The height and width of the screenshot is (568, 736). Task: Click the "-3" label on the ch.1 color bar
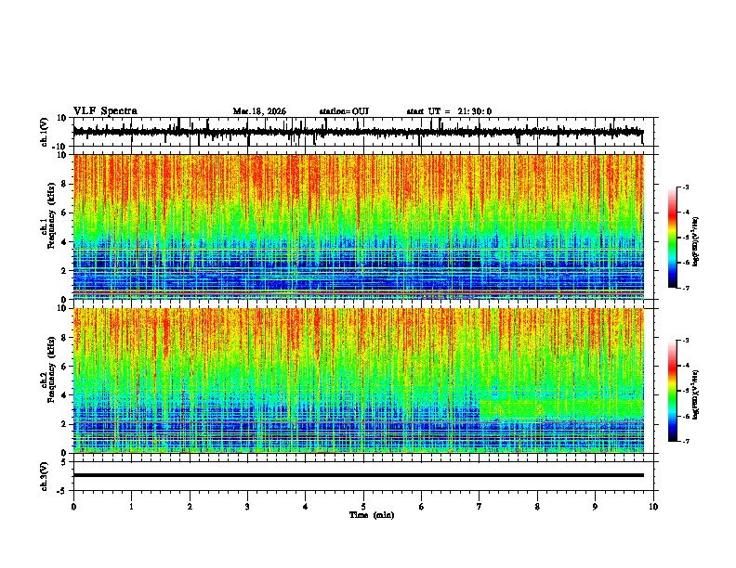(x=685, y=187)
